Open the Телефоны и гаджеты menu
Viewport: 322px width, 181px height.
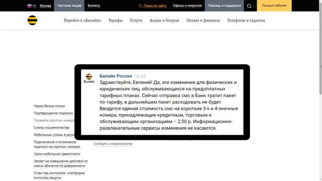point(246,20)
